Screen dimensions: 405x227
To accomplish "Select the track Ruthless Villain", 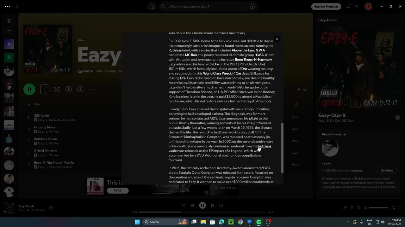I will (45, 139).
